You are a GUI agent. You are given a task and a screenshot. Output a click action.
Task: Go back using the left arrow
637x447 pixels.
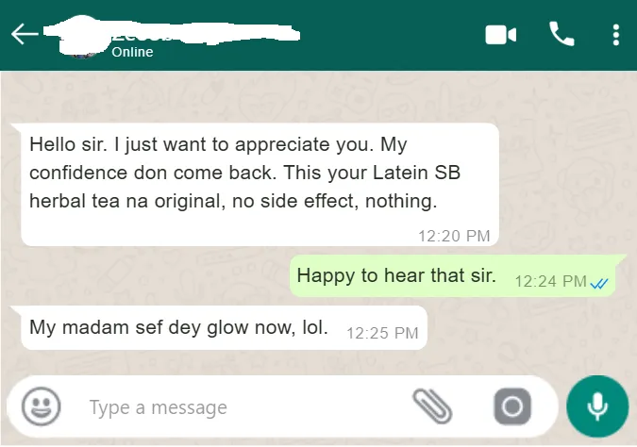pos(25,34)
